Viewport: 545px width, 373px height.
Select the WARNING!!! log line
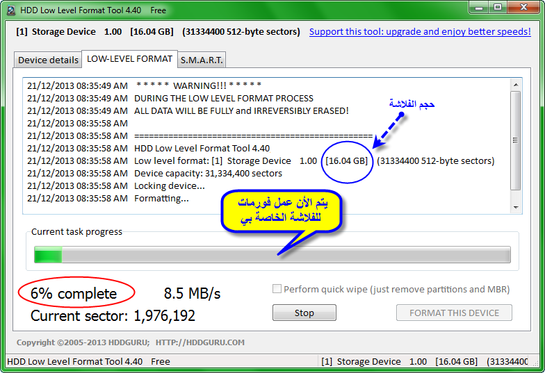[x=145, y=85]
